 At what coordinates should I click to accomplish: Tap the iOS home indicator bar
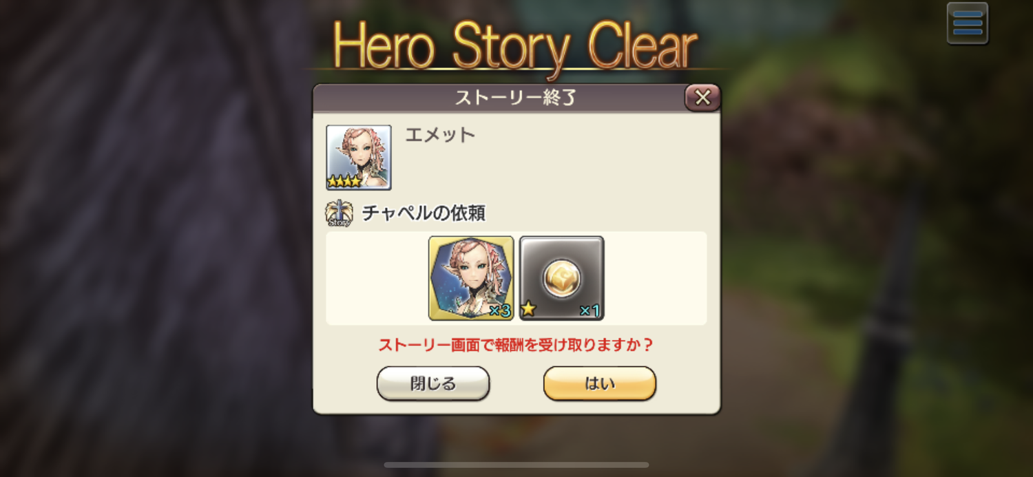pos(516,465)
